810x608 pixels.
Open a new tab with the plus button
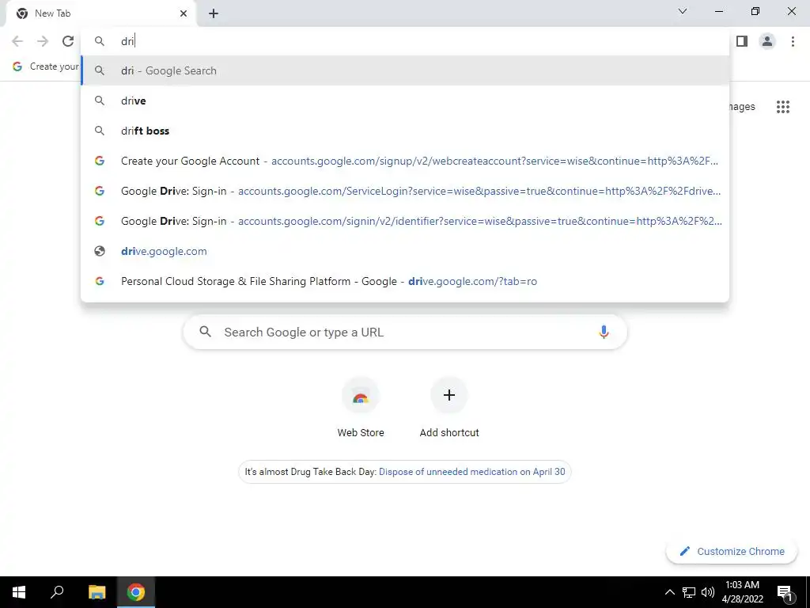point(214,13)
